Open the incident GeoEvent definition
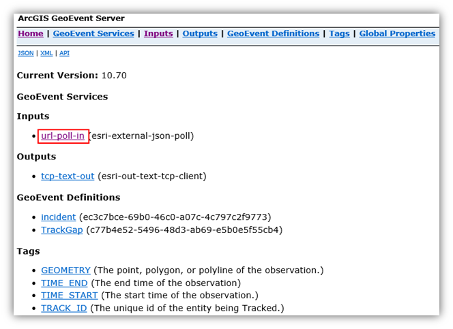 click(x=59, y=217)
